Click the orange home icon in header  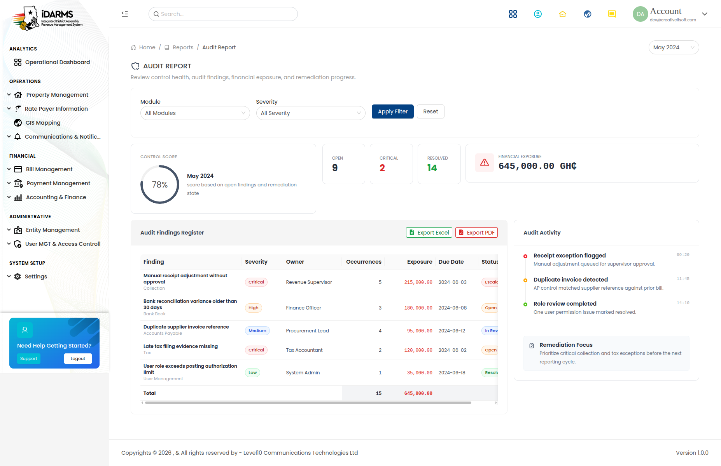pyautogui.click(x=563, y=14)
